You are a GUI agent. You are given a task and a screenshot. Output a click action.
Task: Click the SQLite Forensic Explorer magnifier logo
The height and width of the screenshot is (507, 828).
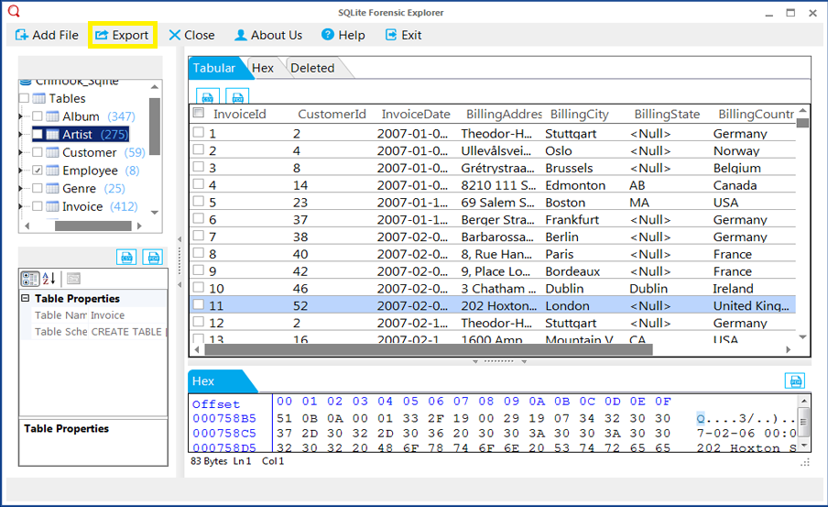click(14, 11)
